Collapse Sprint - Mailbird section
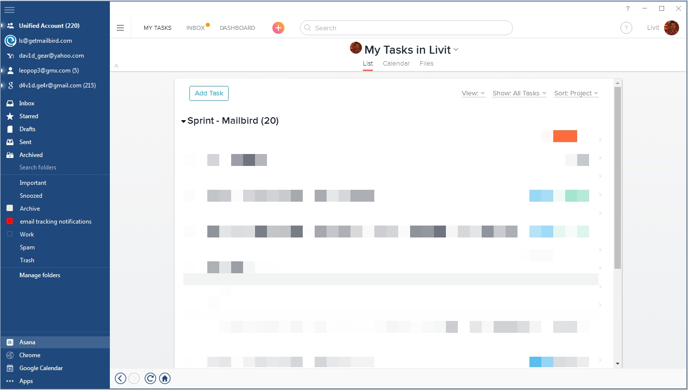This screenshot has height=390, width=688. point(183,121)
